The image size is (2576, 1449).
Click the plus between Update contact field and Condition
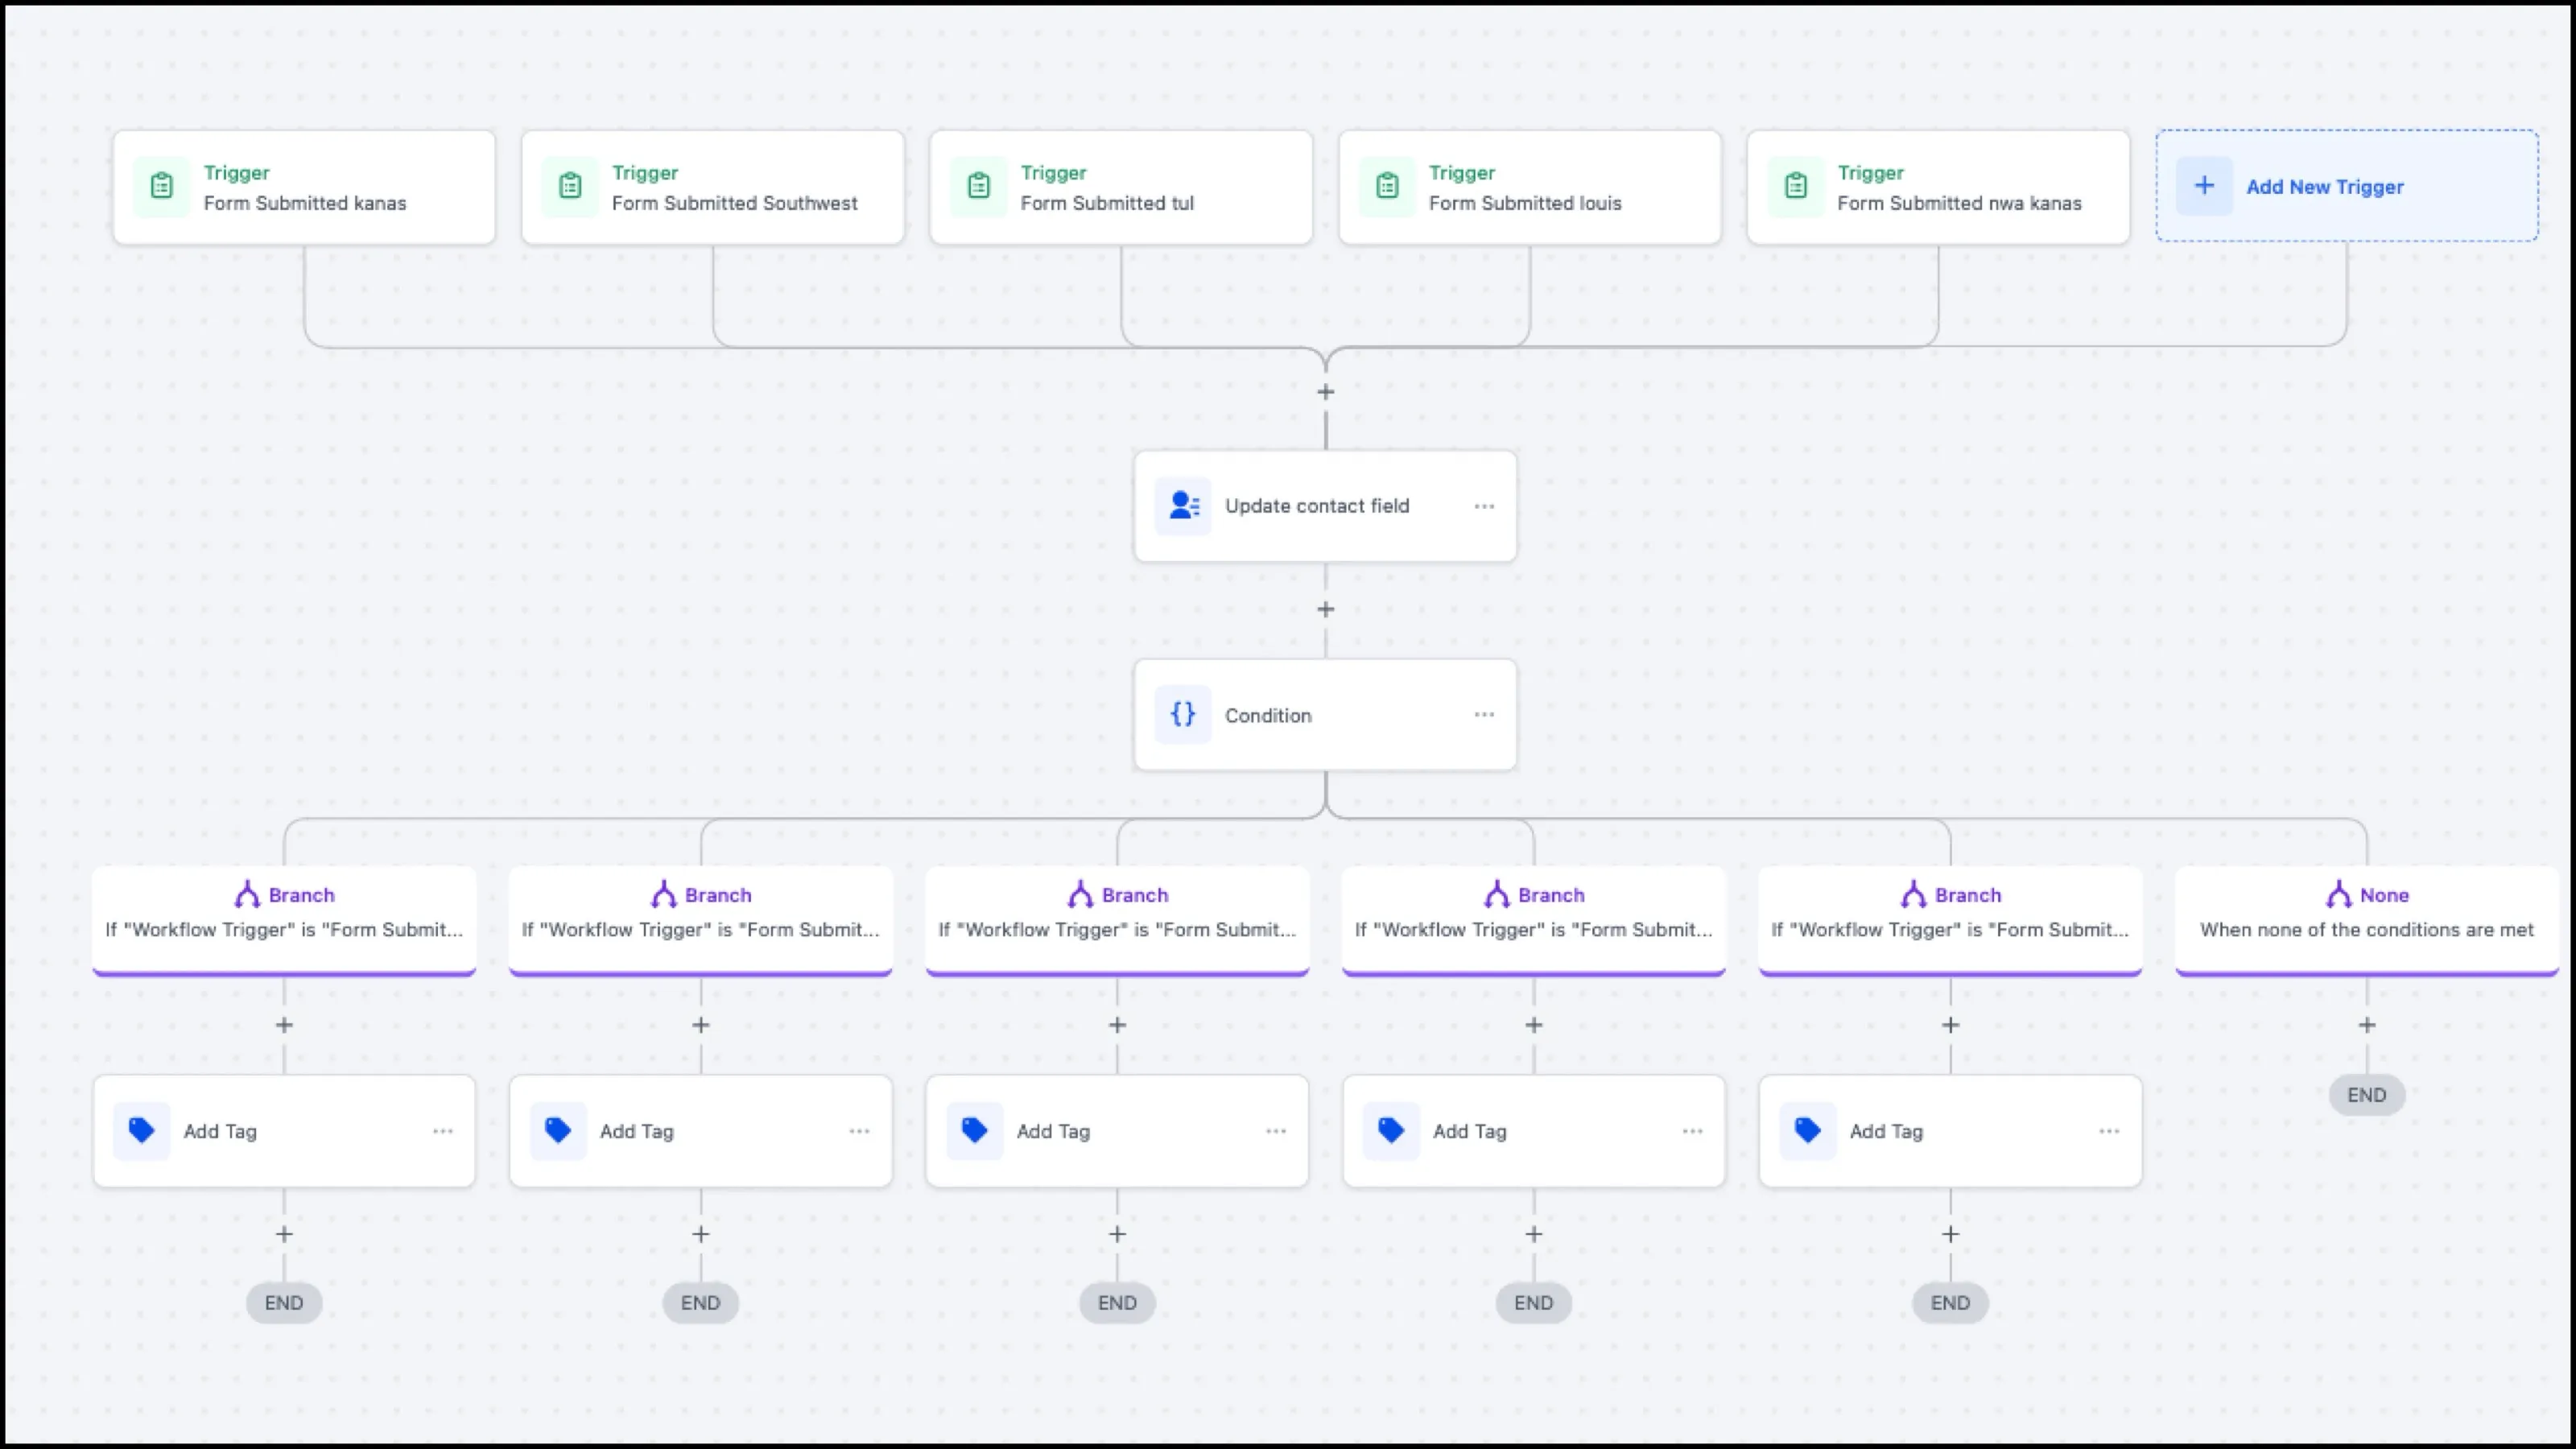pos(1326,609)
